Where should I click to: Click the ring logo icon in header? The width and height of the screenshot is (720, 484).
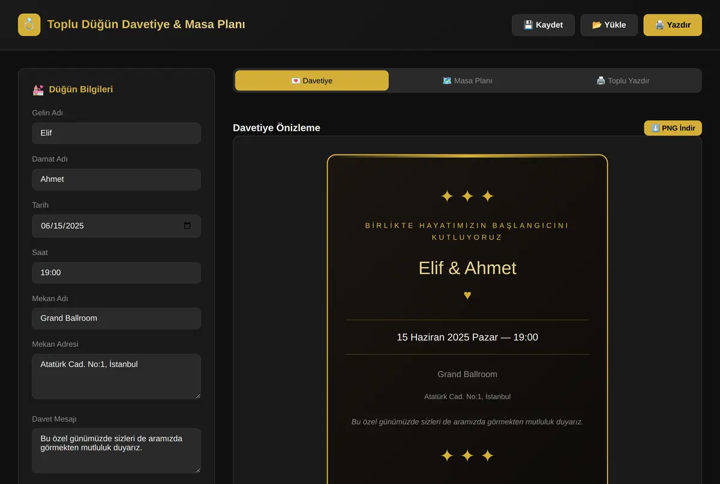click(29, 25)
